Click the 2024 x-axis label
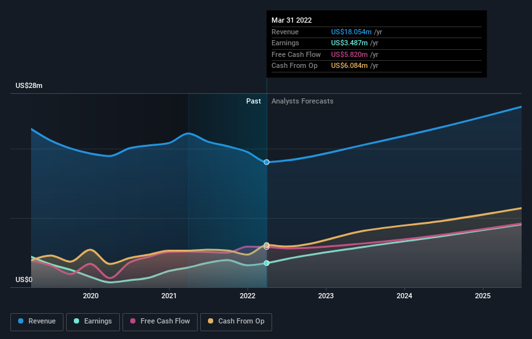 (404, 296)
